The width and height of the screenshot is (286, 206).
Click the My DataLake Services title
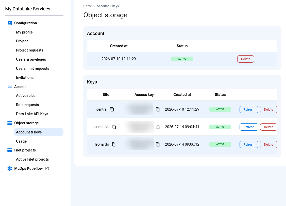point(28,9)
